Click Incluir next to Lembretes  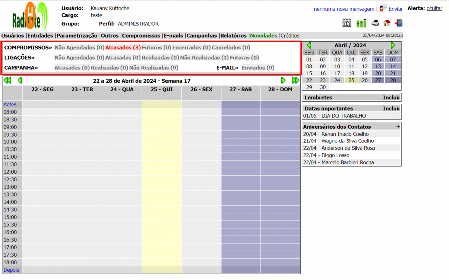click(x=391, y=98)
